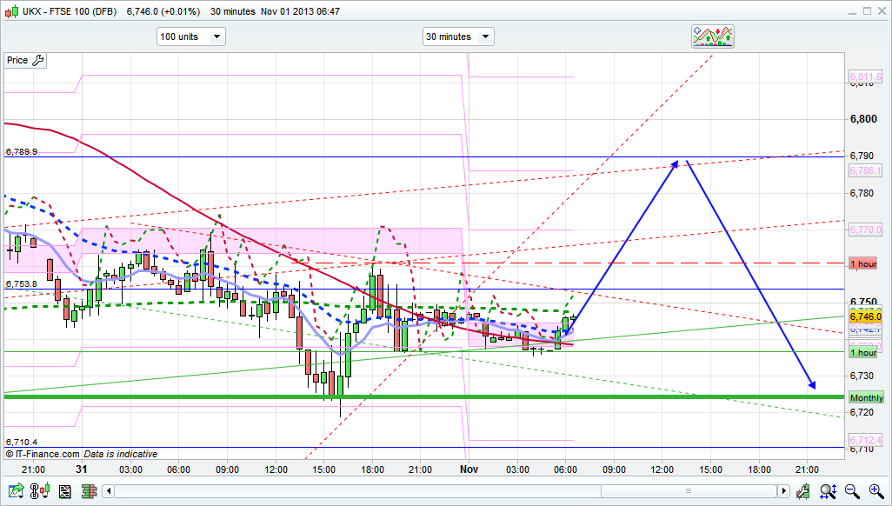Click the Price settings wrench icon
This screenshot has width=892, height=506.
[x=37, y=60]
